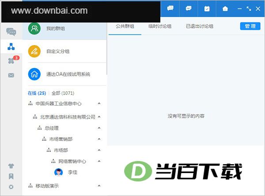Click org icon beside 总经理

point(40,128)
